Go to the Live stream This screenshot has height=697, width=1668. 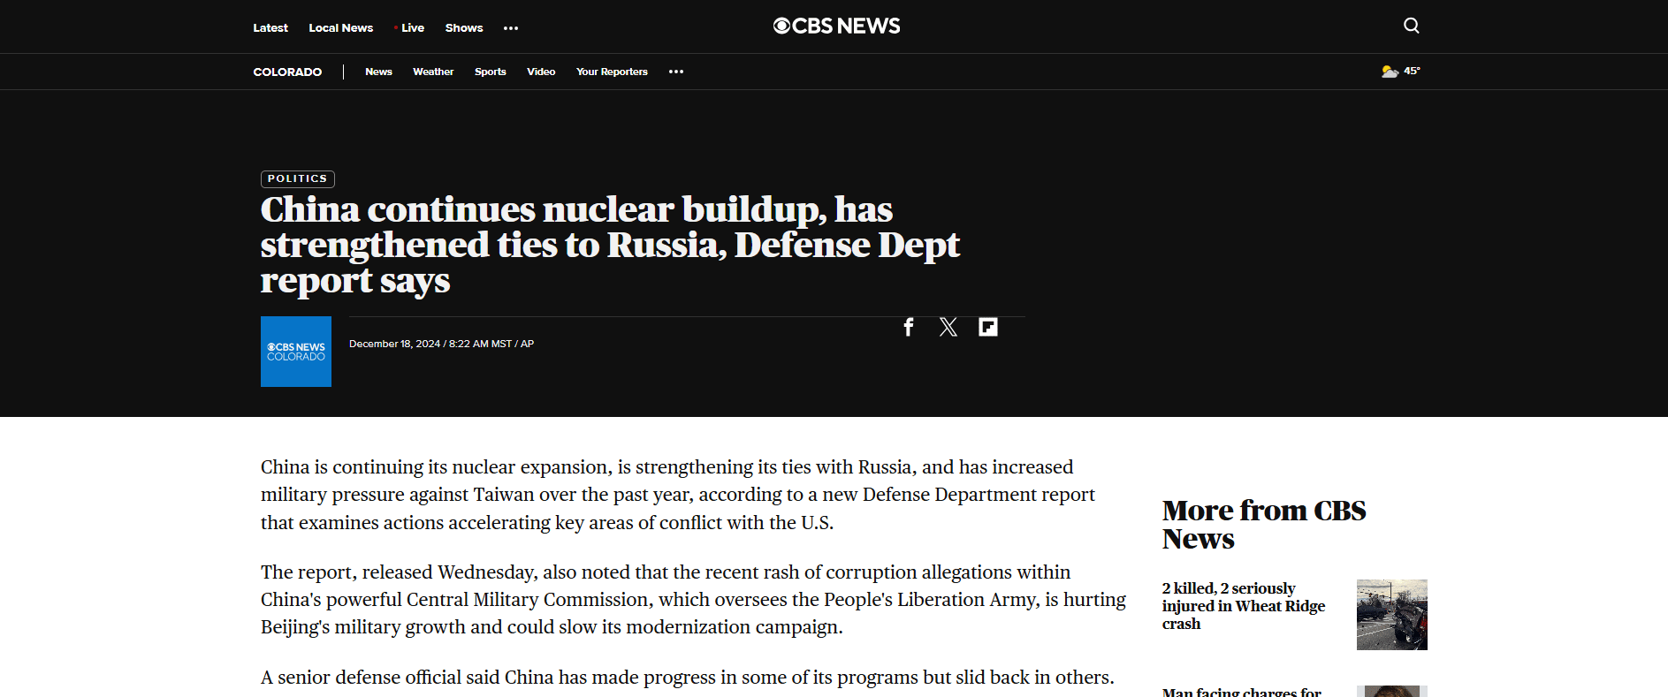pos(411,28)
